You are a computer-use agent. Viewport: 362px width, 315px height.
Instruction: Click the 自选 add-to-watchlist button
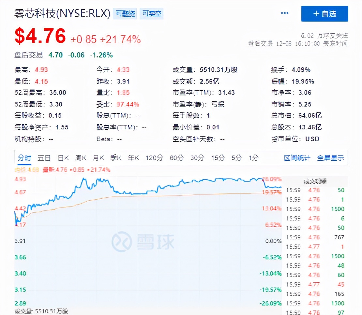pos(324,14)
